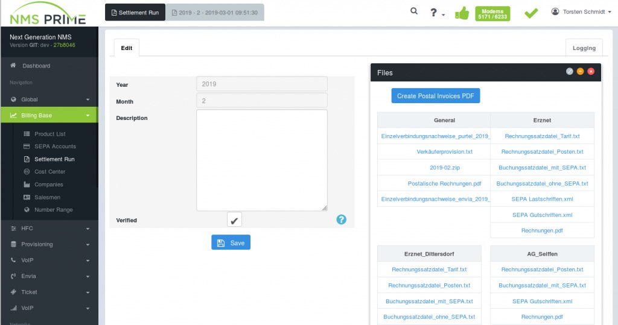This screenshot has width=618, height=325.
Task: Open SEPA Accounts
Action: [55, 147]
